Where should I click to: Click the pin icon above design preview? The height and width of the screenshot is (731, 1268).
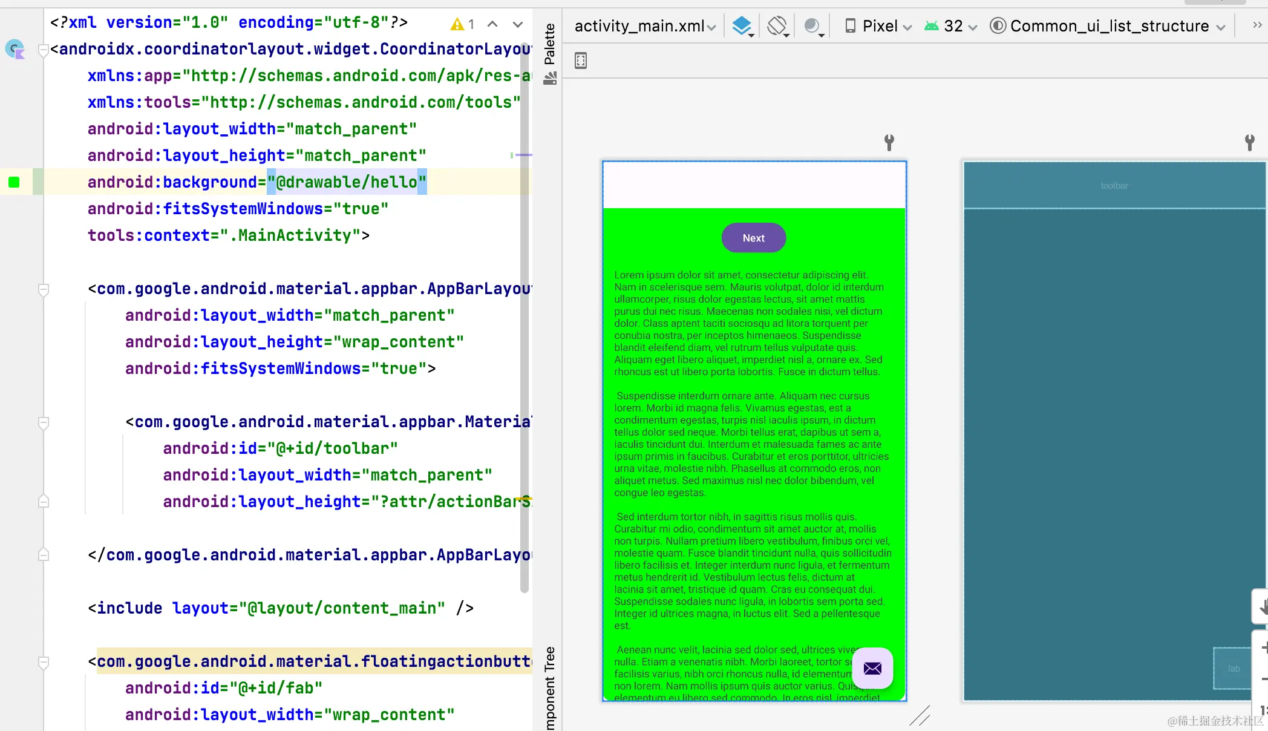click(x=889, y=142)
